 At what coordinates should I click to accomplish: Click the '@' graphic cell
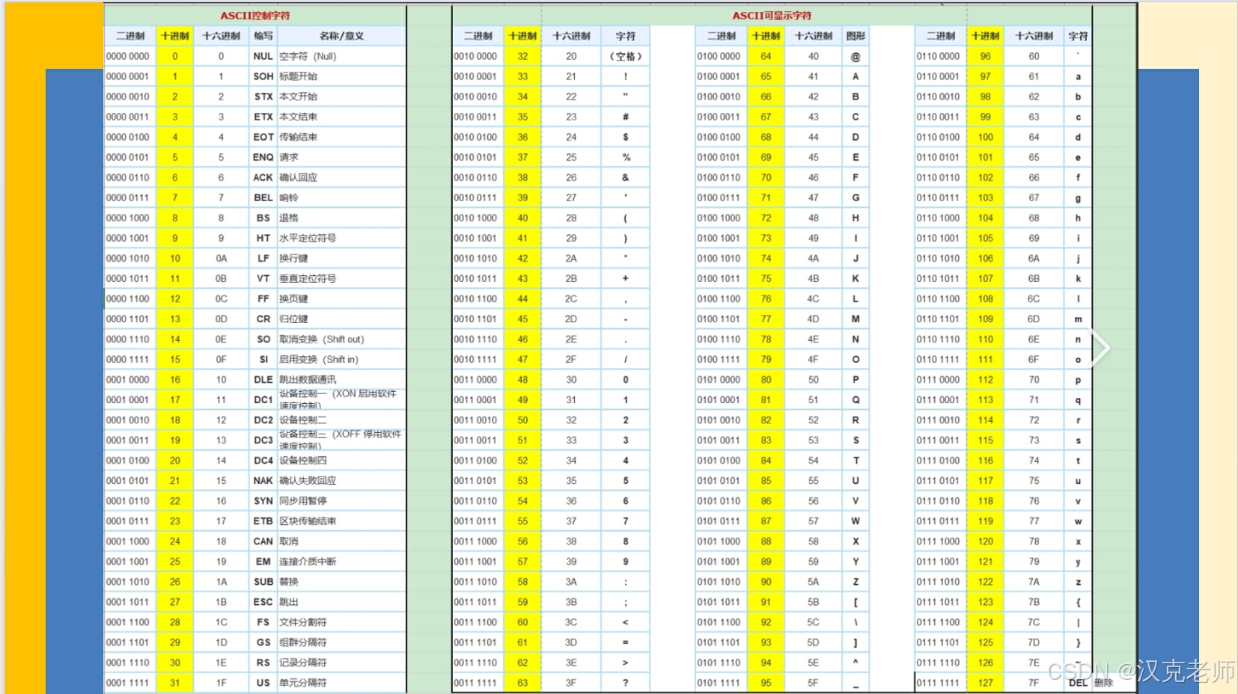click(x=856, y=56)
